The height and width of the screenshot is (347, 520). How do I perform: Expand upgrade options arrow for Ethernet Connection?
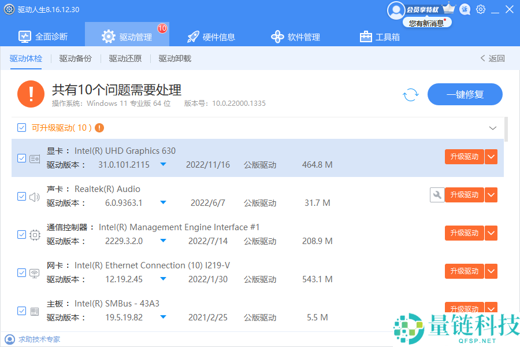[491, 271]
